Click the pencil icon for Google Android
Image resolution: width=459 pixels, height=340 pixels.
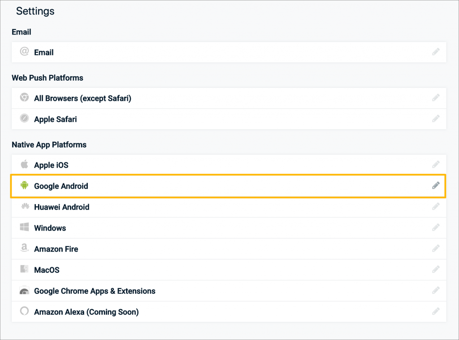[436, 186]
